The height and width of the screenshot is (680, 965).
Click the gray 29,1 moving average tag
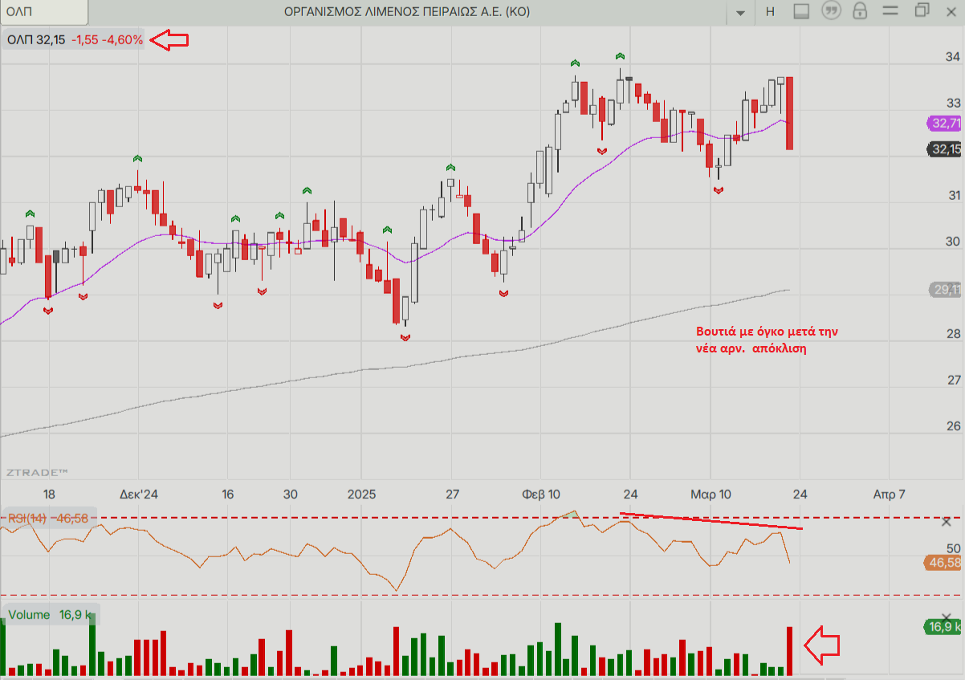944,290
